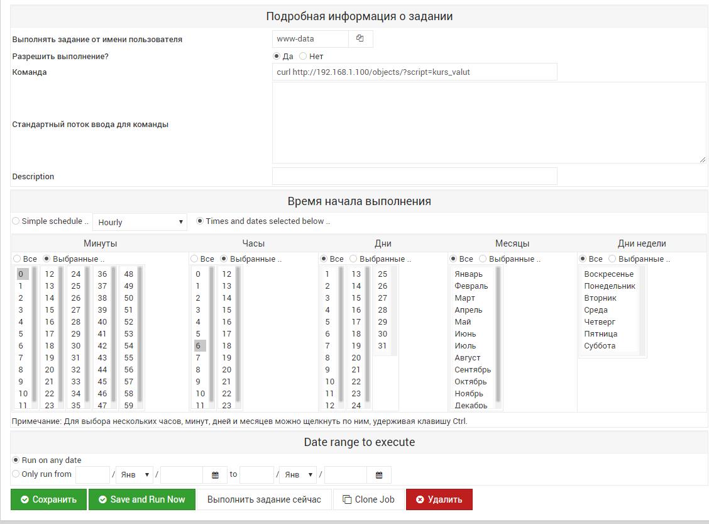Click the start year input field
This screenshot has width=709, height=524.
pyautogui.click(x=182, y=475)
